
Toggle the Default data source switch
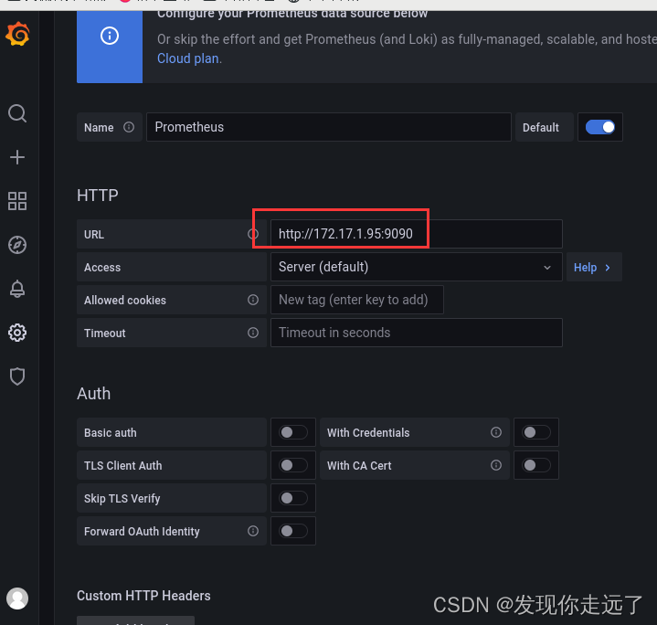pos(600,127)
